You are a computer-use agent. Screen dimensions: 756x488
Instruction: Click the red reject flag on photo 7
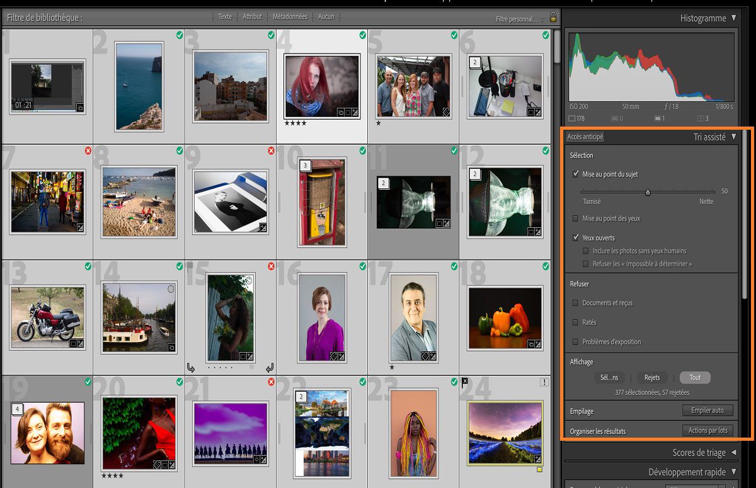pos(87,152)
